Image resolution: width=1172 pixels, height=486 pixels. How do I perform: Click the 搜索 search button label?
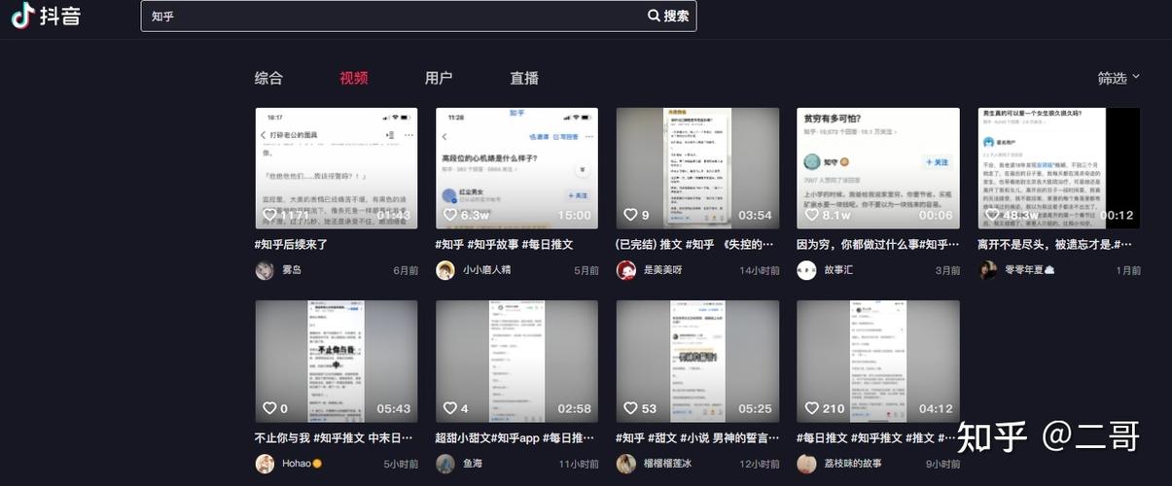coord(677,16)
